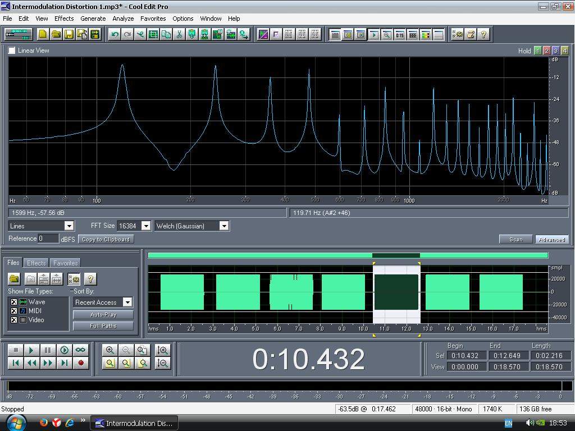Switch to the Effects tab in organizer
Screen dimensions: 575x431
pos(36,263)
